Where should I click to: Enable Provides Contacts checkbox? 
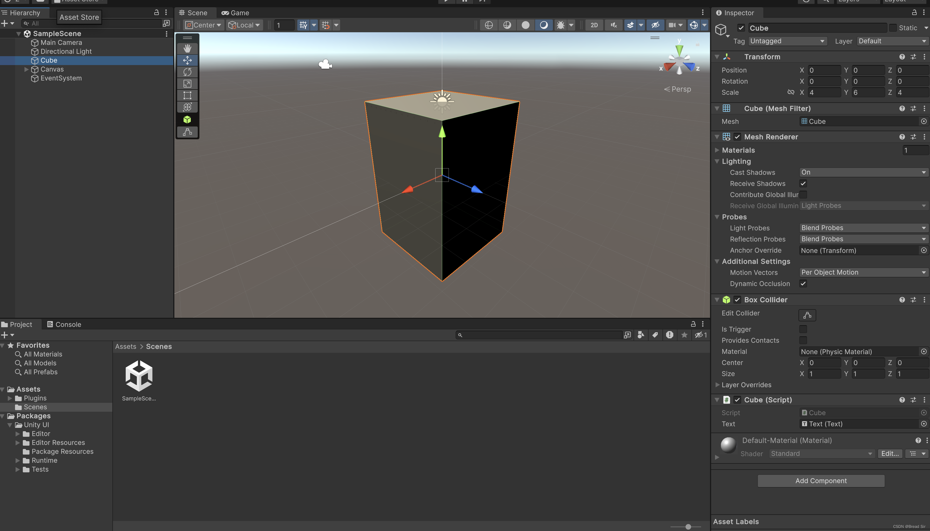tap(803, 340)
